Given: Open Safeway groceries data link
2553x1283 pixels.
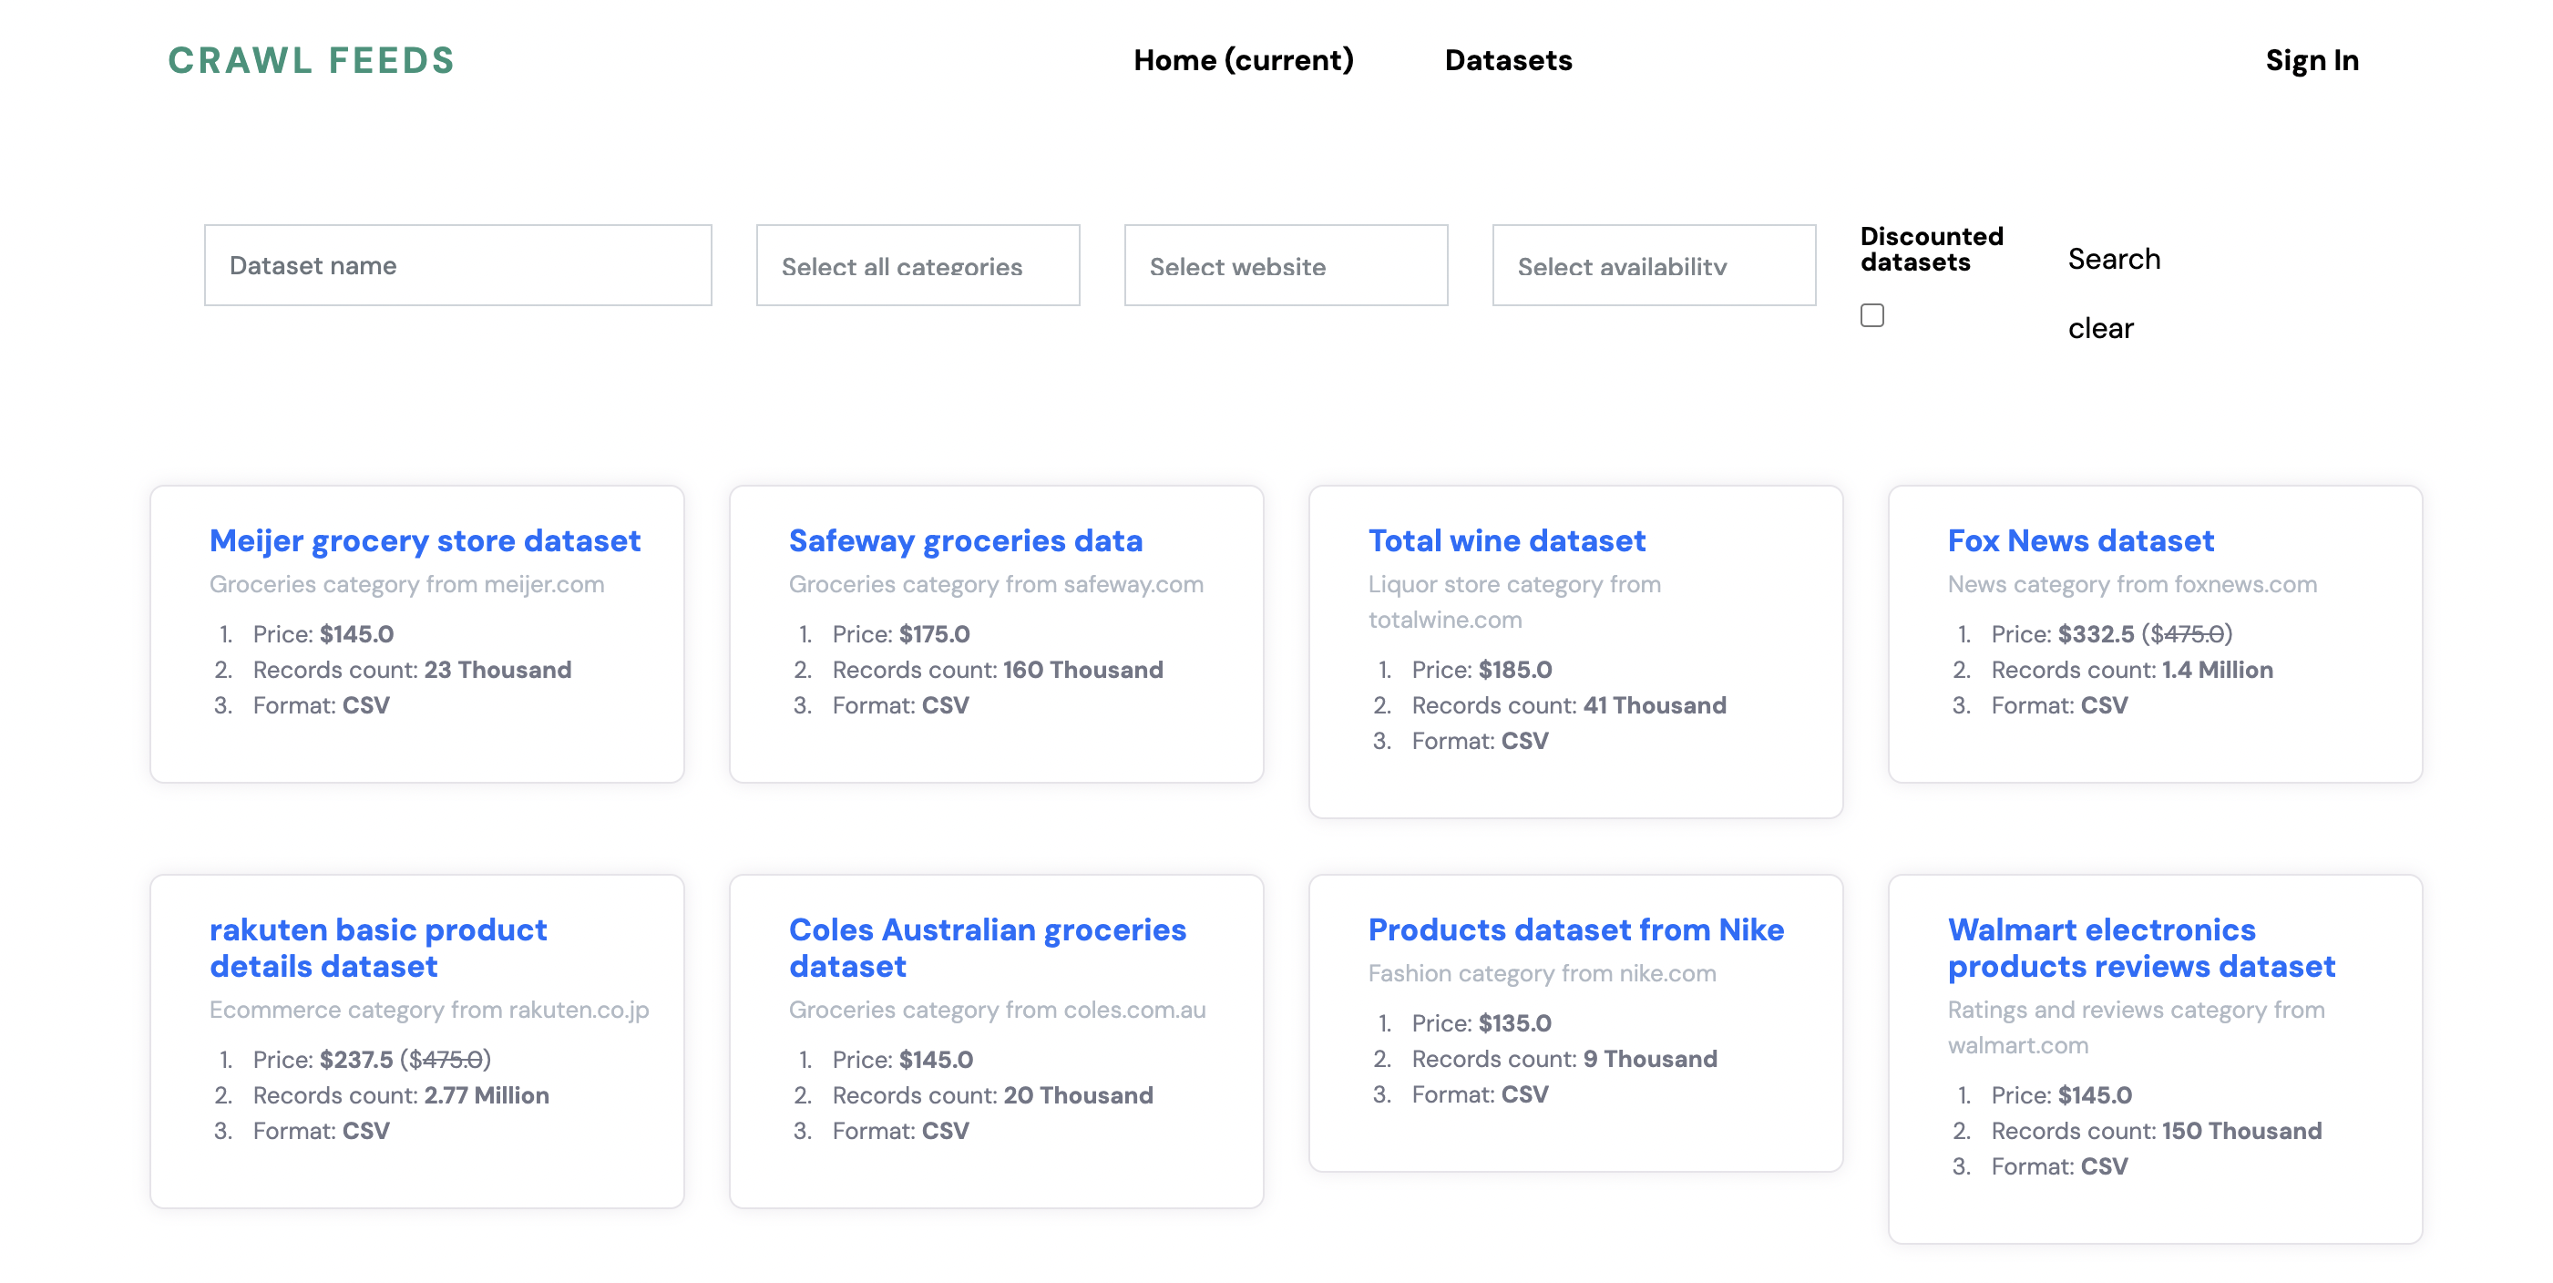Looking at the screenshot, I should [x=965, y=540].
